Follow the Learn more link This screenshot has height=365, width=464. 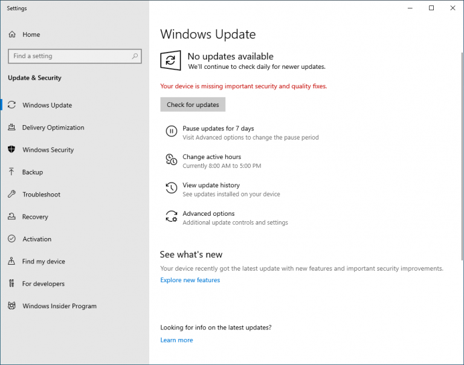176,340
